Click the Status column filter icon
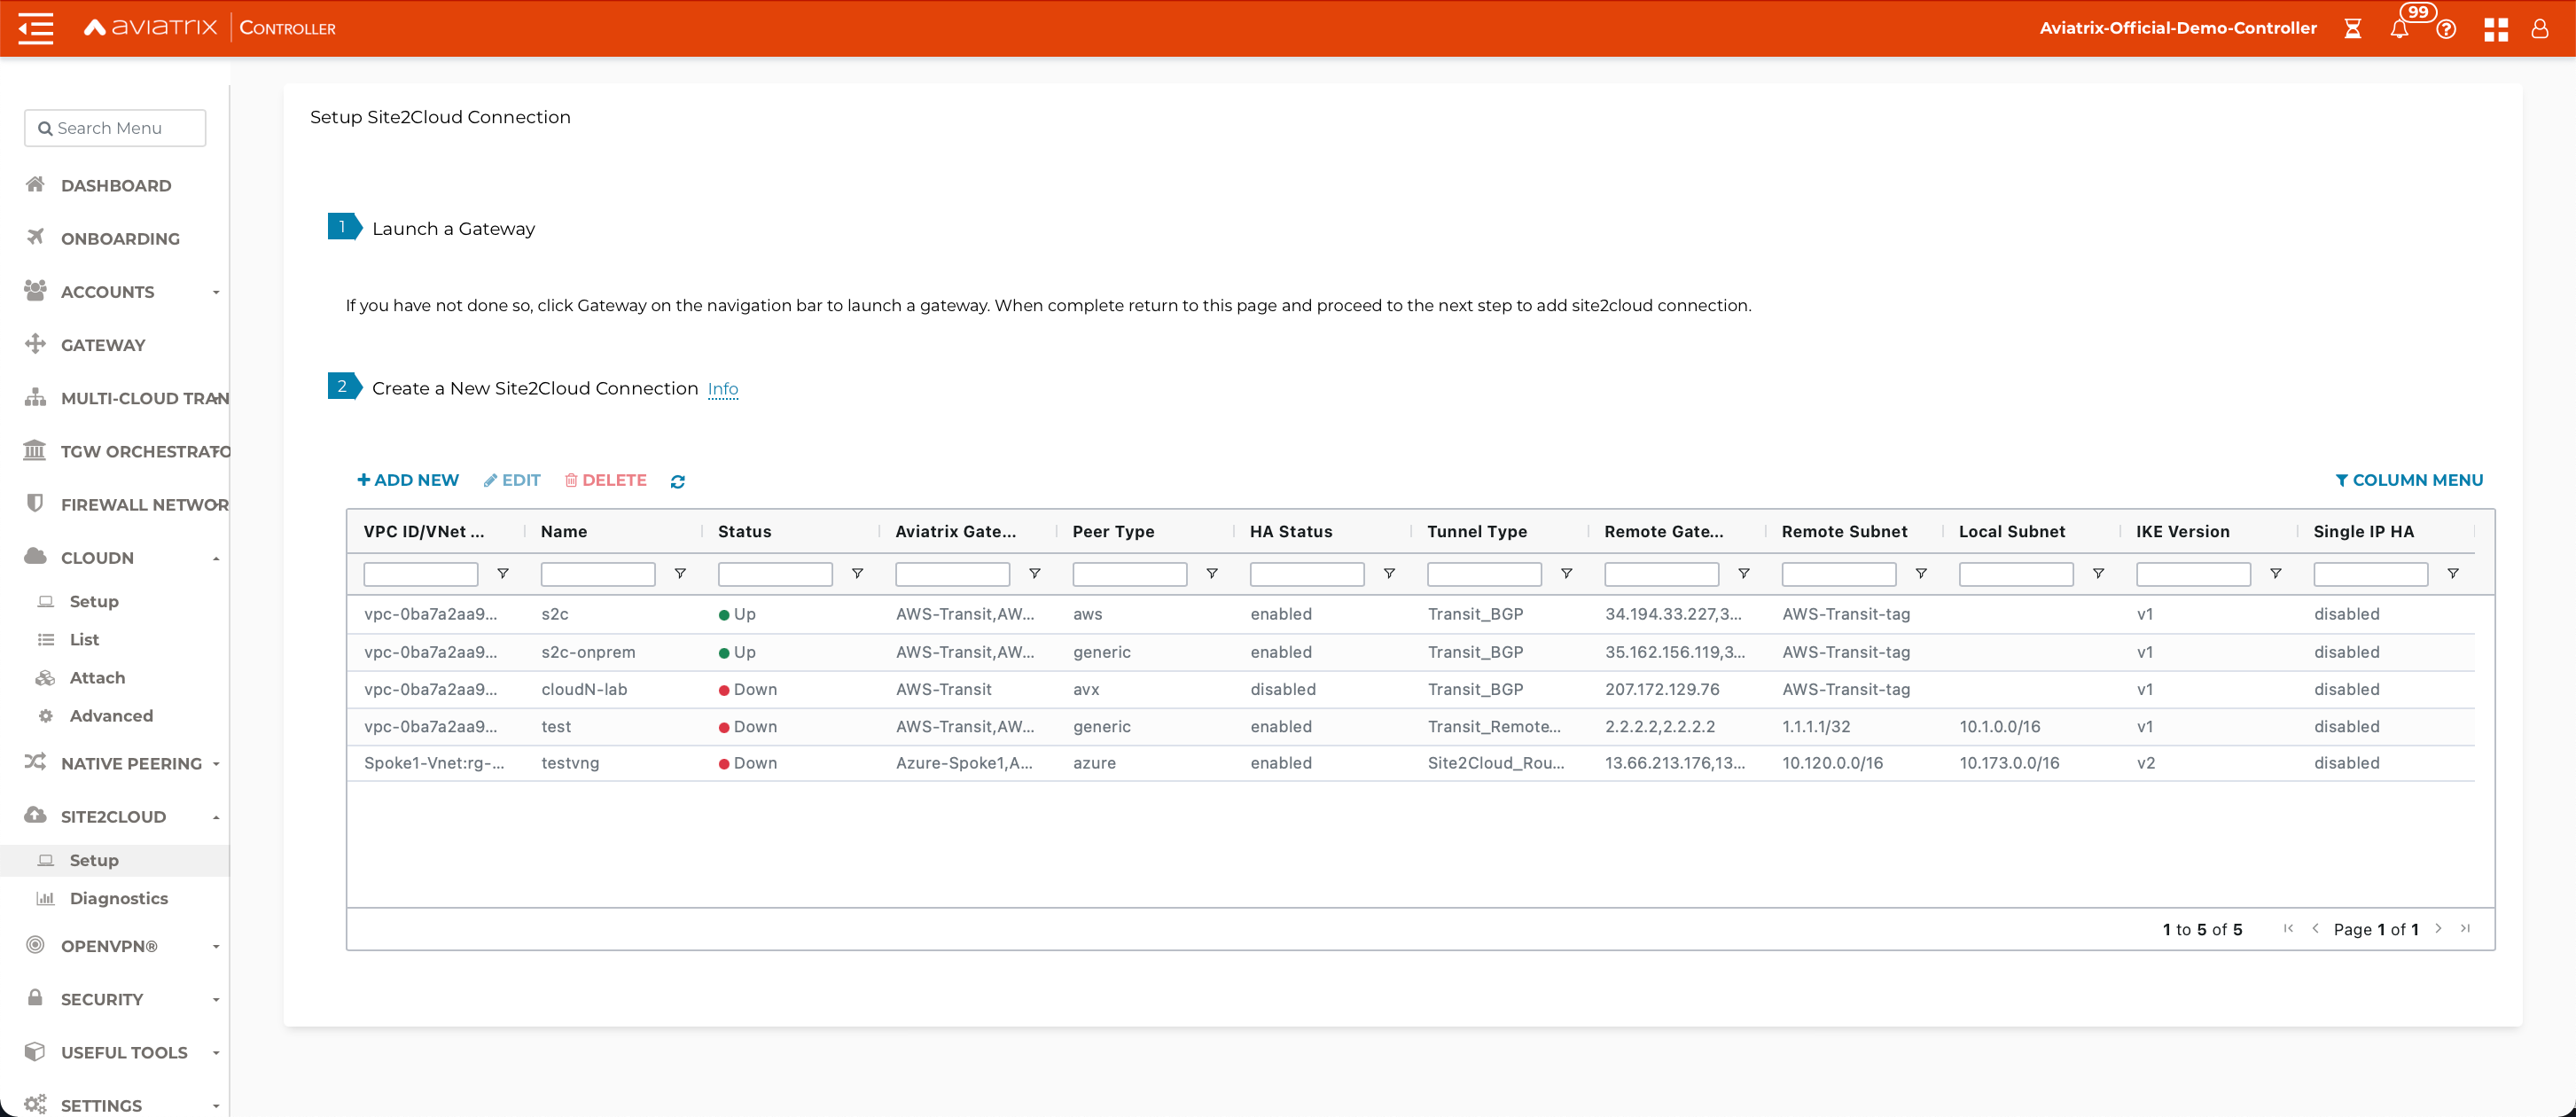The width and height of the screenshot is (2576, 1117). point(857,574)
